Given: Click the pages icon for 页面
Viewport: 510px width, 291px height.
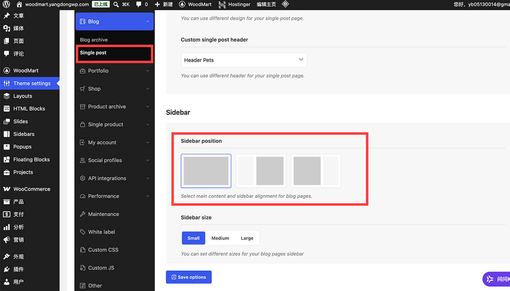Looking at the screenshot, I should [7, 41].
